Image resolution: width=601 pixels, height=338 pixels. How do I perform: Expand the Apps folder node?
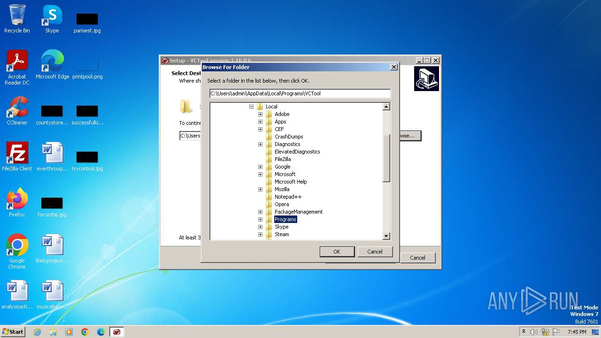(x=260, y=122)
